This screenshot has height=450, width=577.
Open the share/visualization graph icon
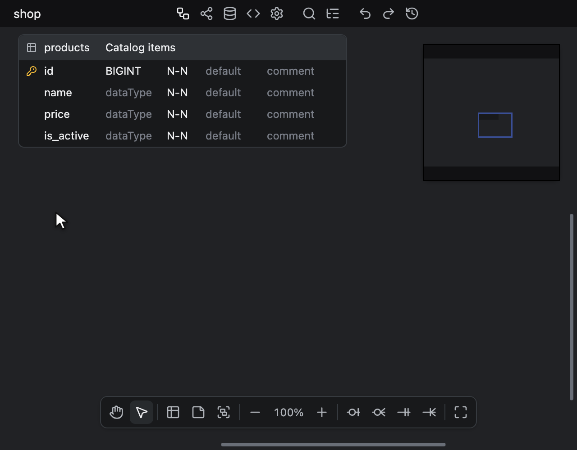[206, 13]
